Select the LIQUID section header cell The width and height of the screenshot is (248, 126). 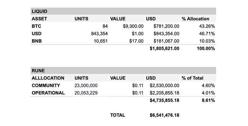pyautogui.click(x=123, y=11)
